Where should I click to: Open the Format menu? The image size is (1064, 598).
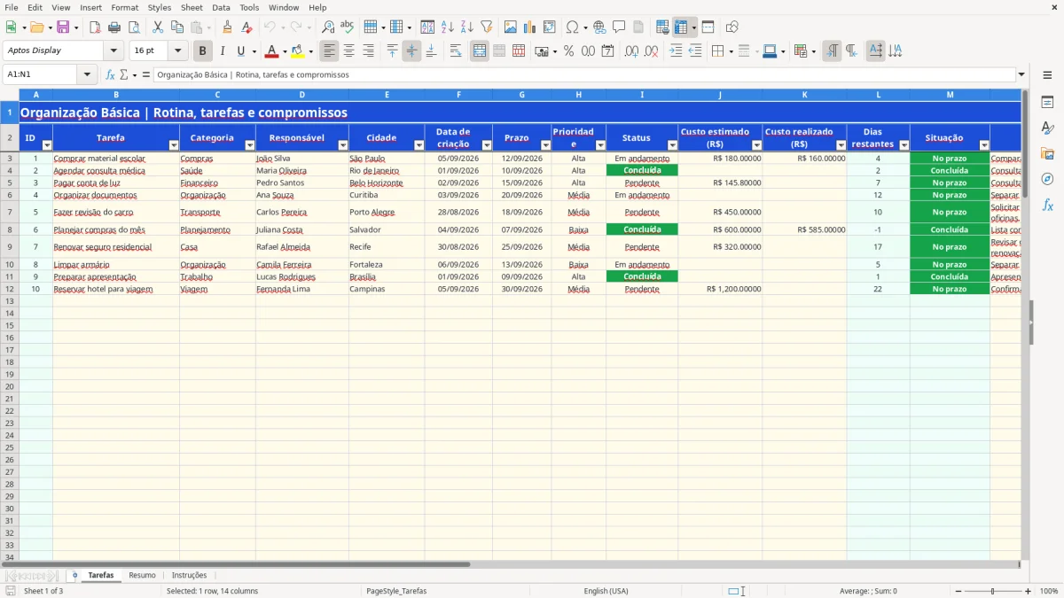125,7
